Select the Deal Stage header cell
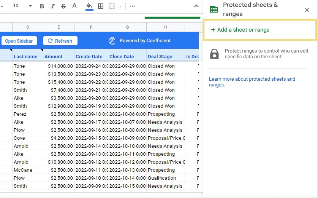The height and width of the screenshot is (198, 318). click(160, 56)
